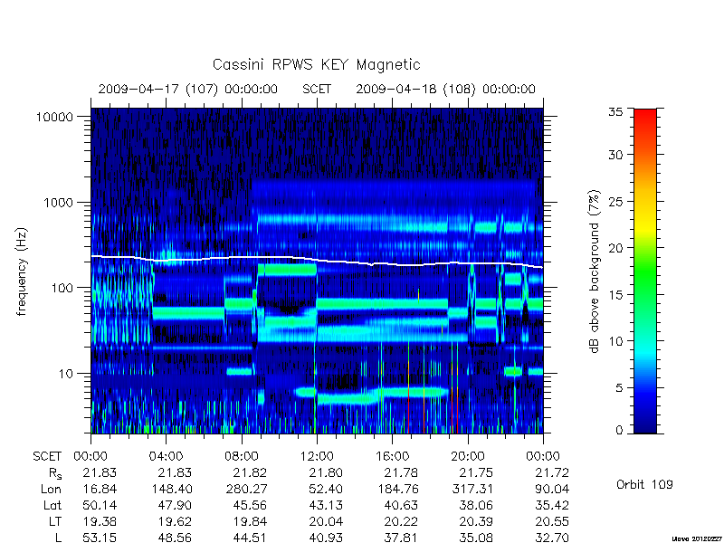Click the L value 40.93

(x=325, y=538)
